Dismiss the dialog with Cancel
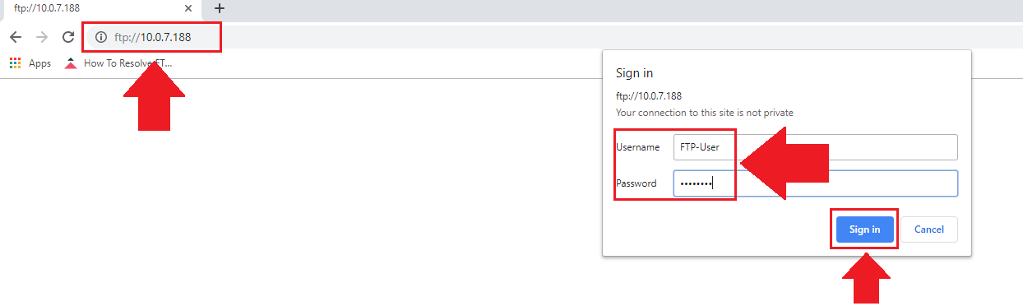Image resolution: width=1023 pixels, height=306 pixels. (928, 229)
